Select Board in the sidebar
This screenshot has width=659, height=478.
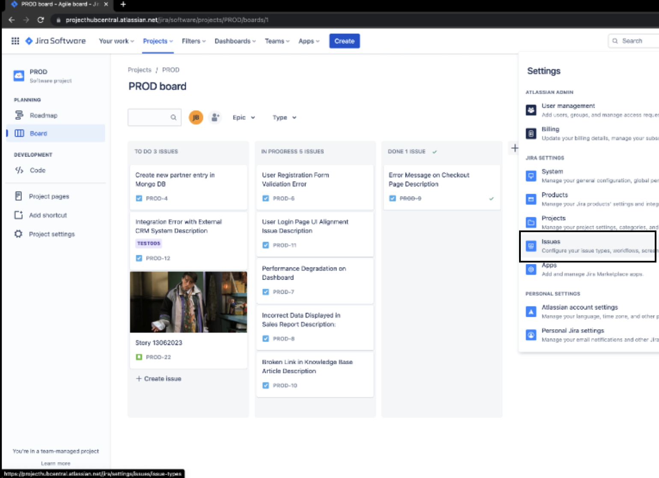[56, 133]
